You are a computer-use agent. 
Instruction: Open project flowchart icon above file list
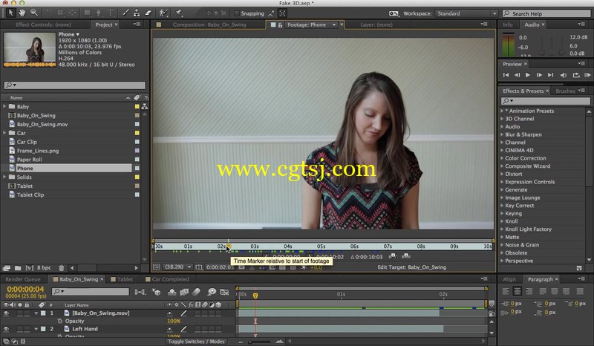tap(145, 106)
